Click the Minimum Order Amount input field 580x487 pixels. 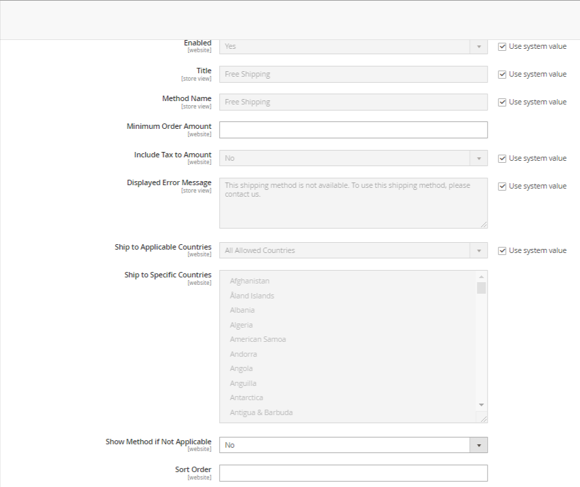(x=353, y=130)
